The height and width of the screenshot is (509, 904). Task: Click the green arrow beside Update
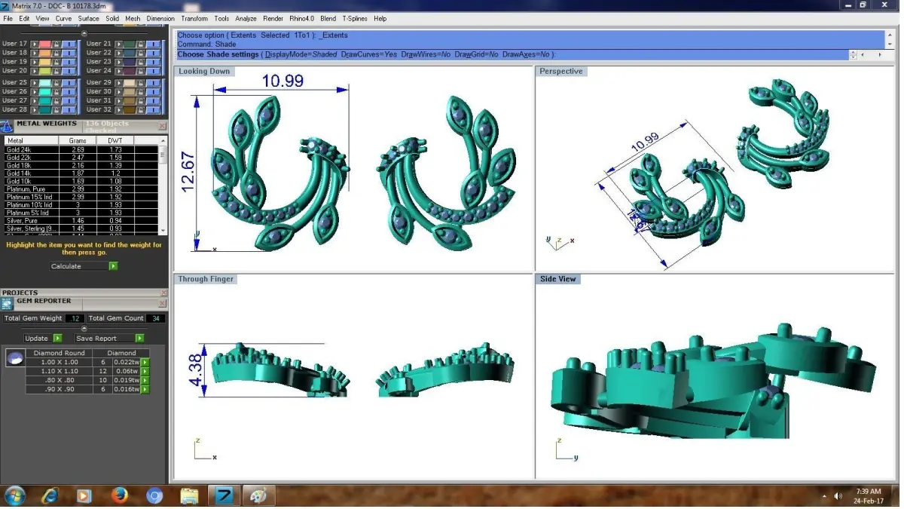57,339
